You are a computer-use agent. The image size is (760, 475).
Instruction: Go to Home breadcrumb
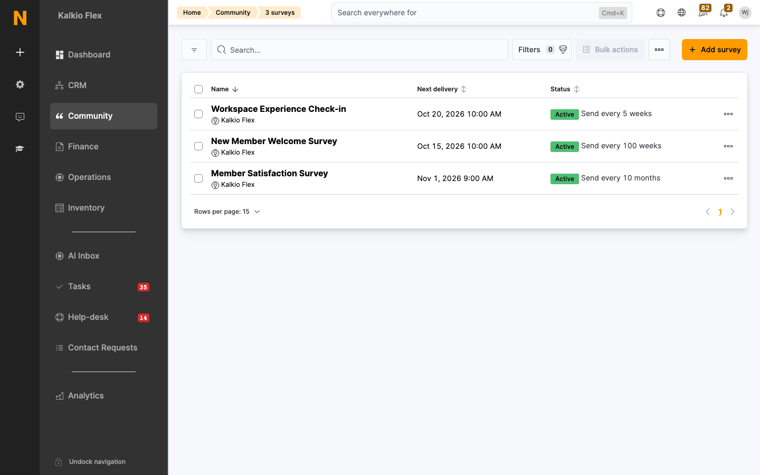point(192,13)
